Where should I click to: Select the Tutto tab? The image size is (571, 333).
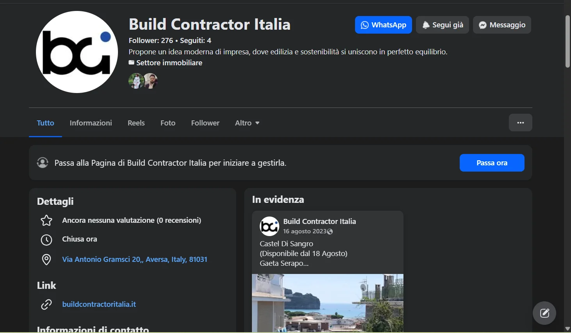pos(45,123)
